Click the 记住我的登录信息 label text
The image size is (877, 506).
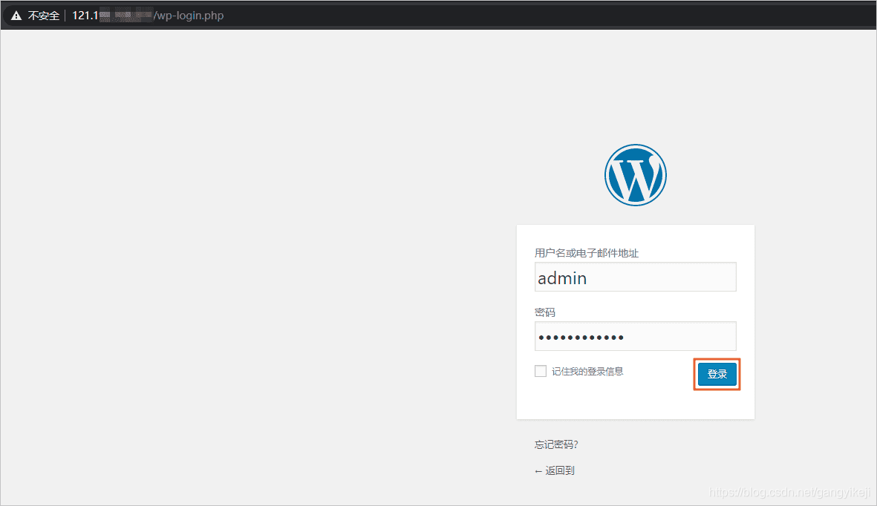(587, 371)
